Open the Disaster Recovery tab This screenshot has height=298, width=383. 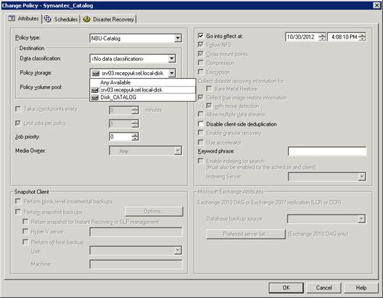(x=108, y=19)
